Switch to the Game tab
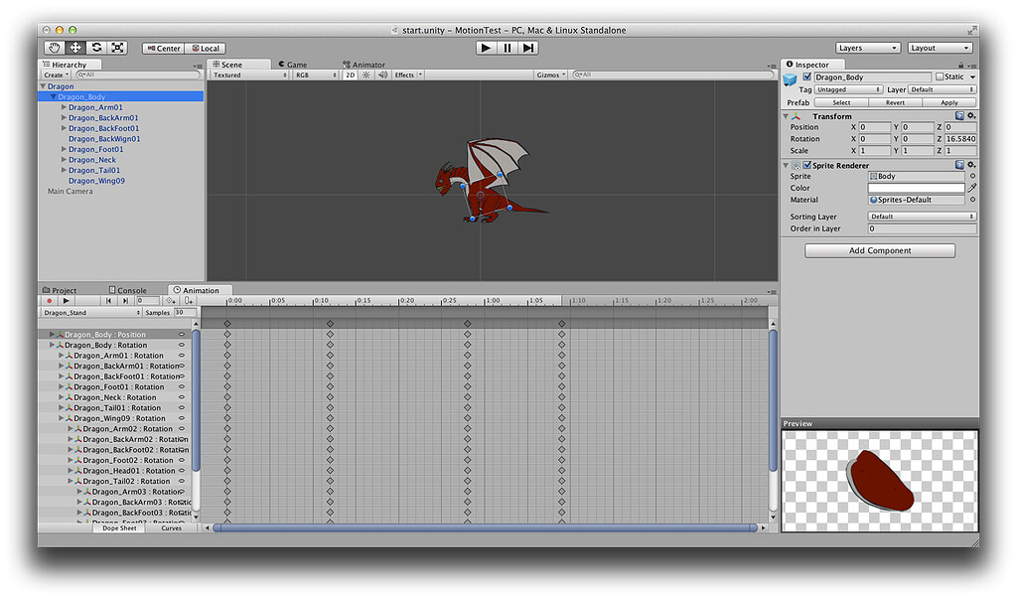Screen dimensions: 1017x598 293,64
